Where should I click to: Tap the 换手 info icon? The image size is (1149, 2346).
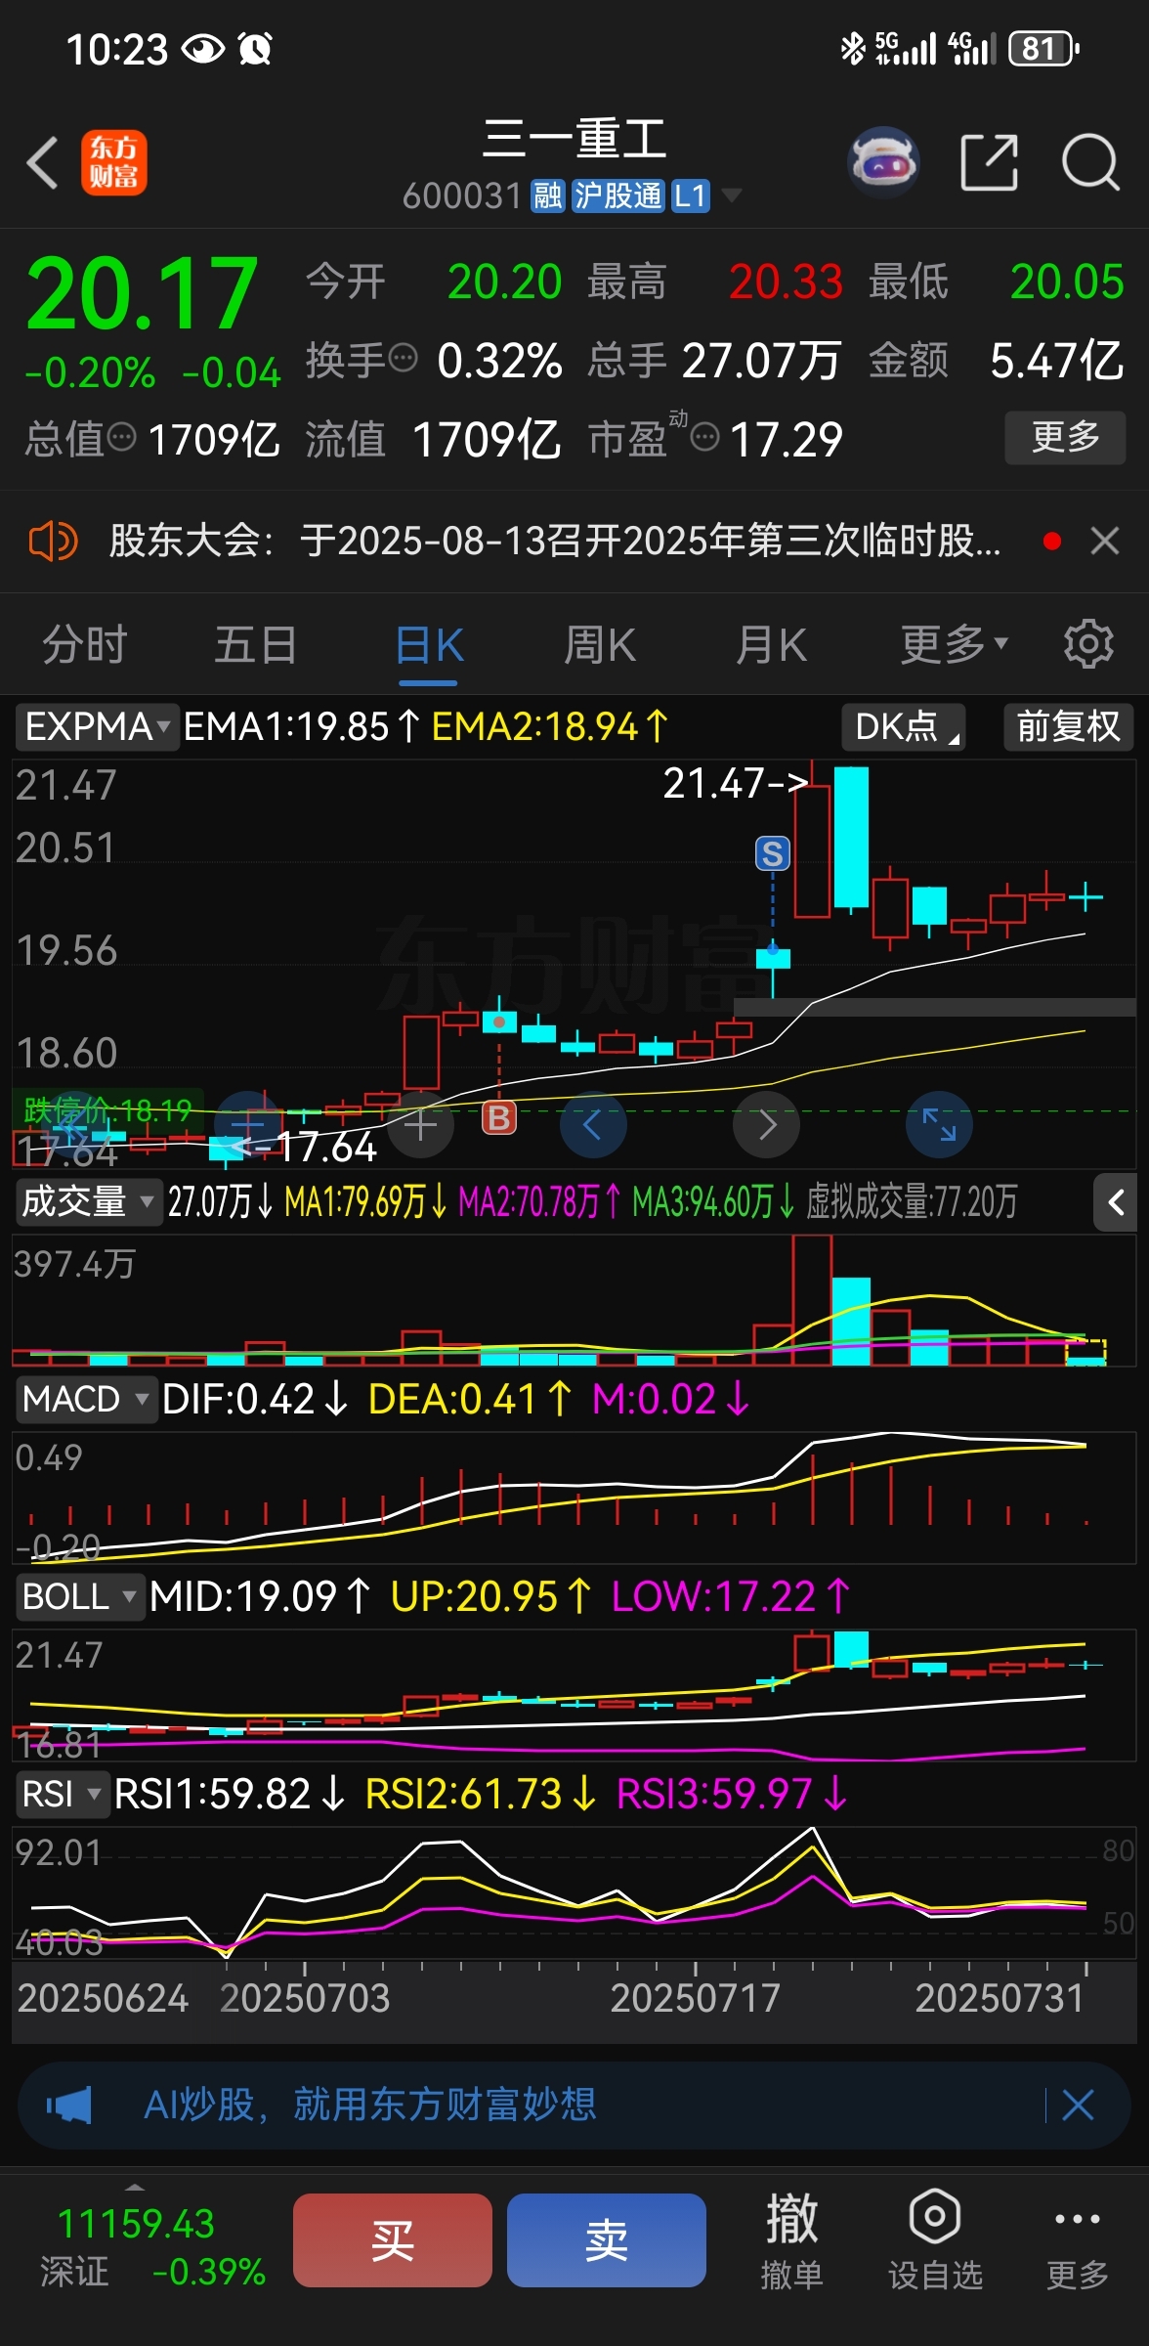(x=404, y=359)
